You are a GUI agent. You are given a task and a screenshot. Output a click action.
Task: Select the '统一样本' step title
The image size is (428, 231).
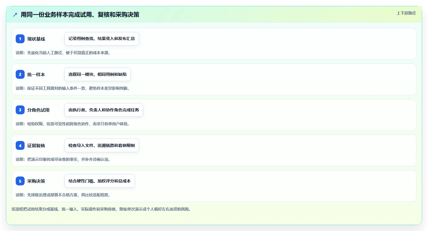click(x=36, y=74)
